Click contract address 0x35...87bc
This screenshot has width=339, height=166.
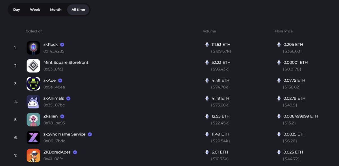click(54, 105)
